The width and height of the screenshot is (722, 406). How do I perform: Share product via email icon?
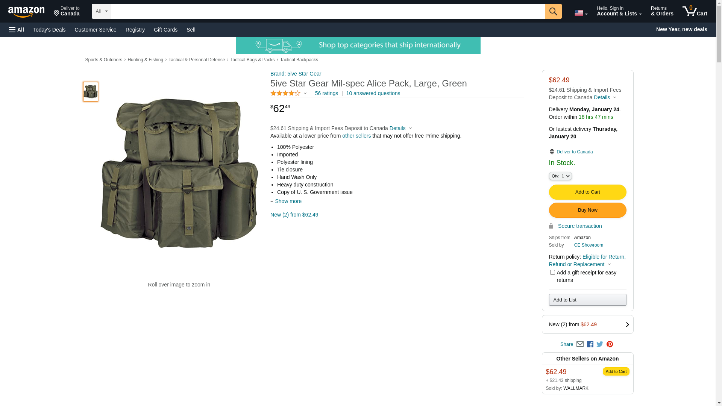tap(580, 344)
